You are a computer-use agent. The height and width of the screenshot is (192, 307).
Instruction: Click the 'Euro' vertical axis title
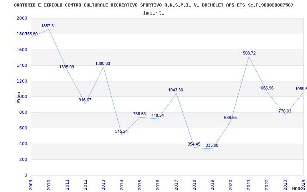(x=19, y=98)
